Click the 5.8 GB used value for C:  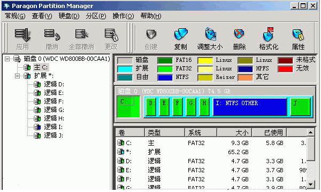(274, 143)
